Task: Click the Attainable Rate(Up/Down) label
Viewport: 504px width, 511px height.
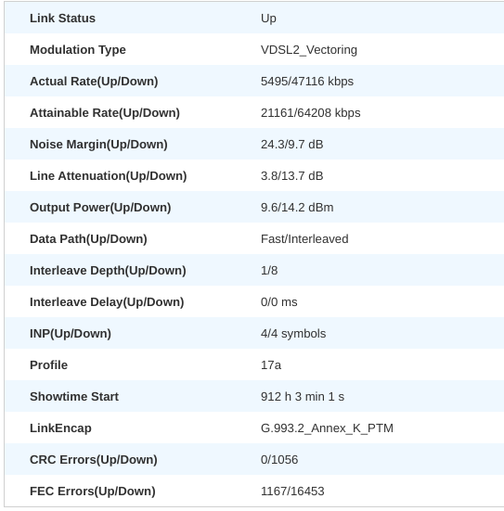Action: coord(105,113)
